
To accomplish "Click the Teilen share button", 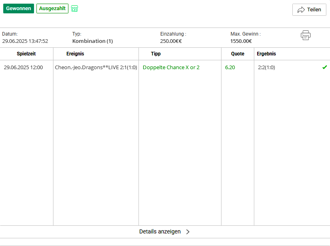I will click(x=309, y=10).
